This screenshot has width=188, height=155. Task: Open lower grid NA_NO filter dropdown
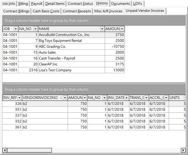pyautogui.click(x=105, y=98)
